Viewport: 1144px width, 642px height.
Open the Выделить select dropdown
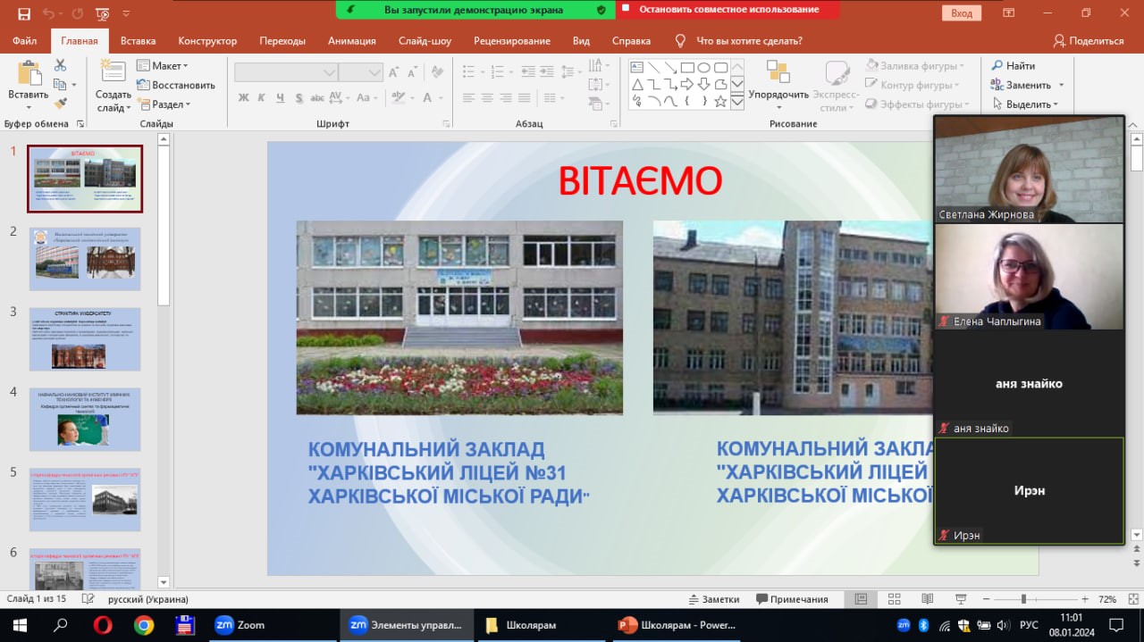1027,104
